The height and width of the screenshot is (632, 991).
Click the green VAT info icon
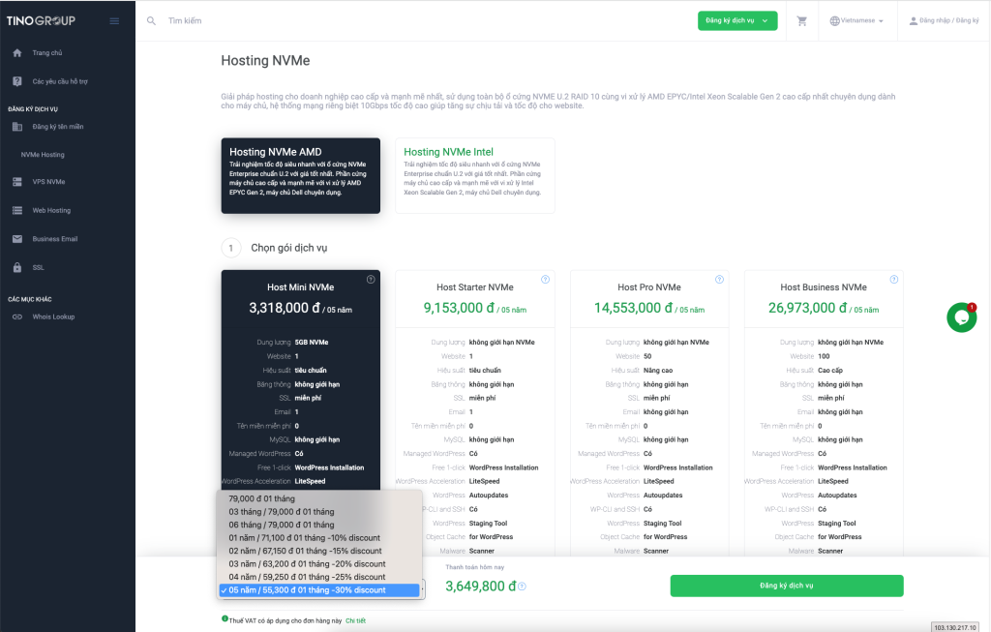pos(225,618)
